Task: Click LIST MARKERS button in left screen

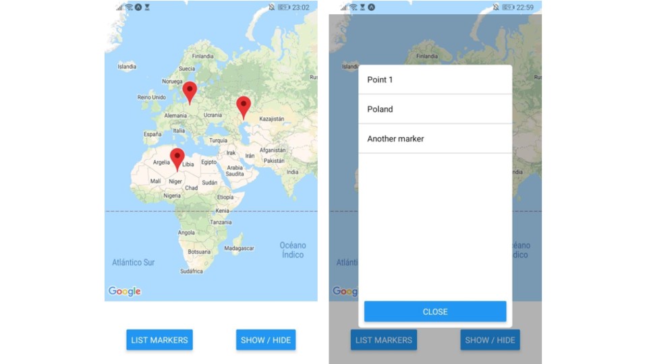Action: 159,340
